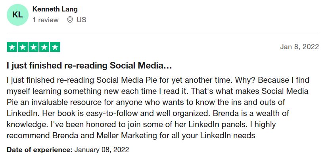Click the fourth green rating star
The image size is (328, 160).
click(44, 47)
